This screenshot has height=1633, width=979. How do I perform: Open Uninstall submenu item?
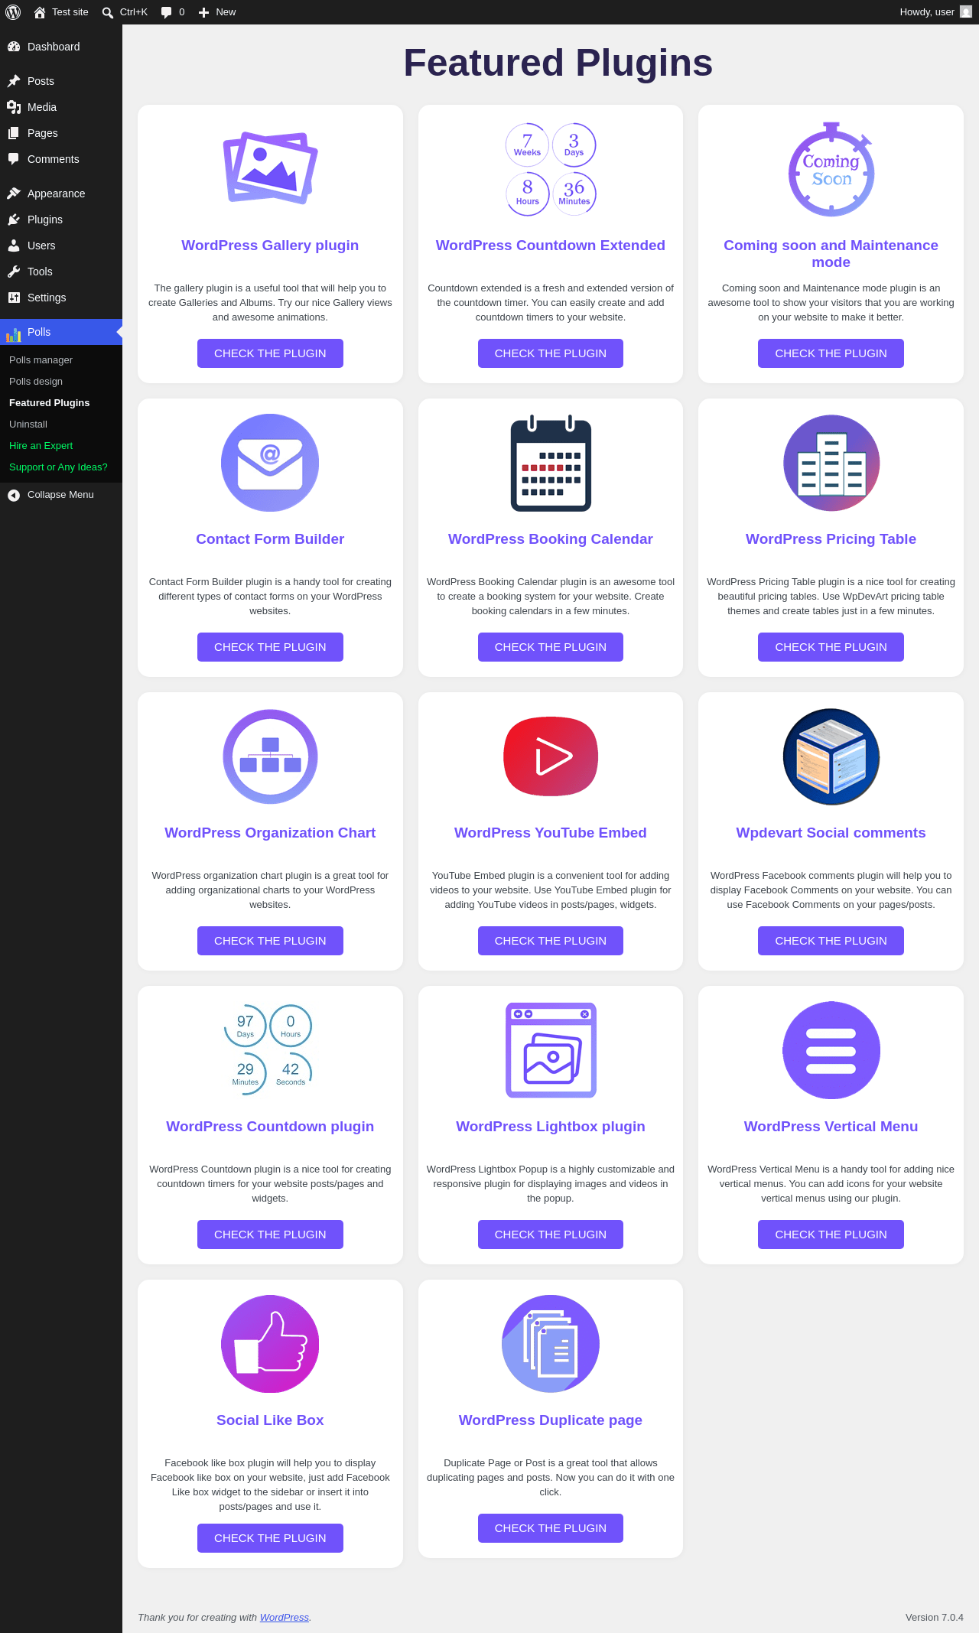coord(28,425)
